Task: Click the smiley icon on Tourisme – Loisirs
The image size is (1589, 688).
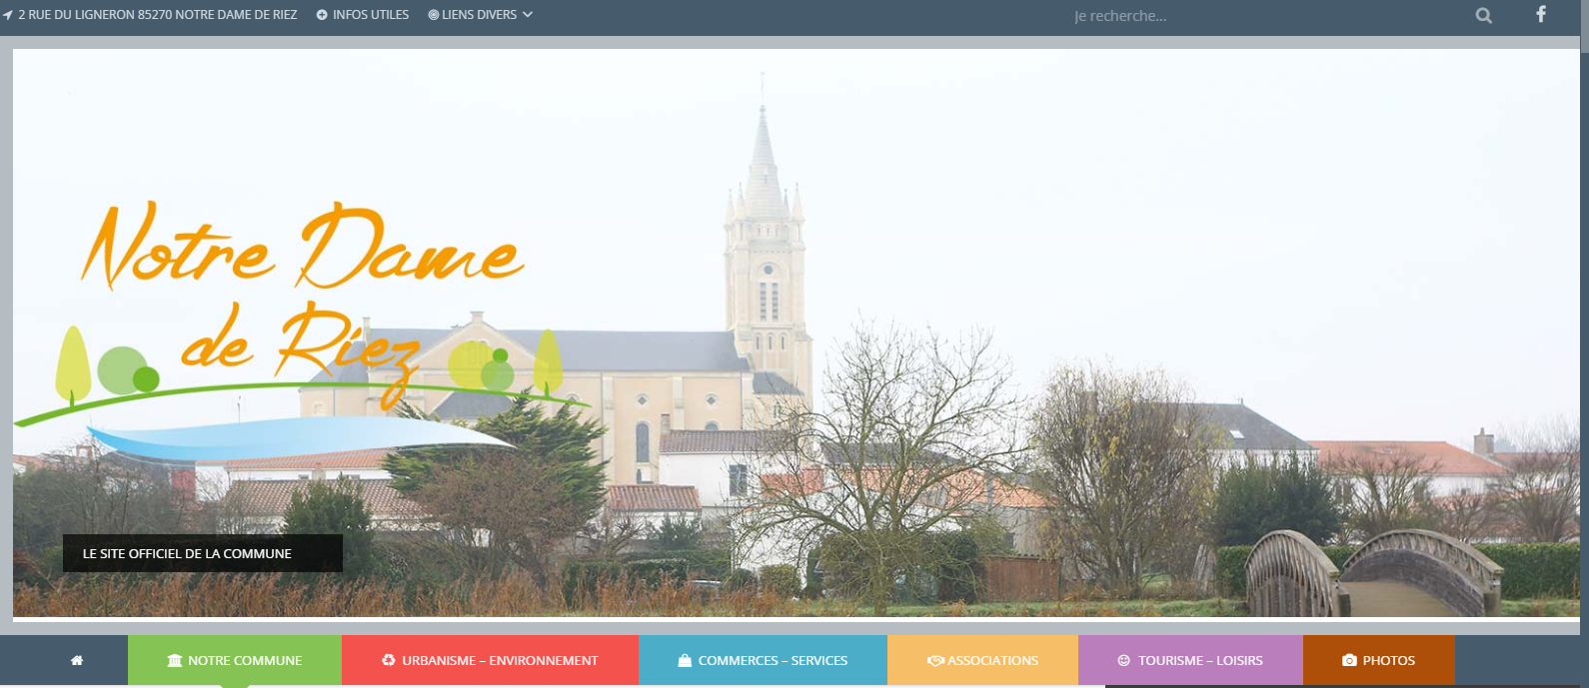Action: click(1123, 660)
